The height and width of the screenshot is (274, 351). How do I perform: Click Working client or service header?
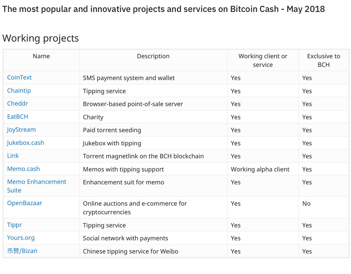coord(263,60)
